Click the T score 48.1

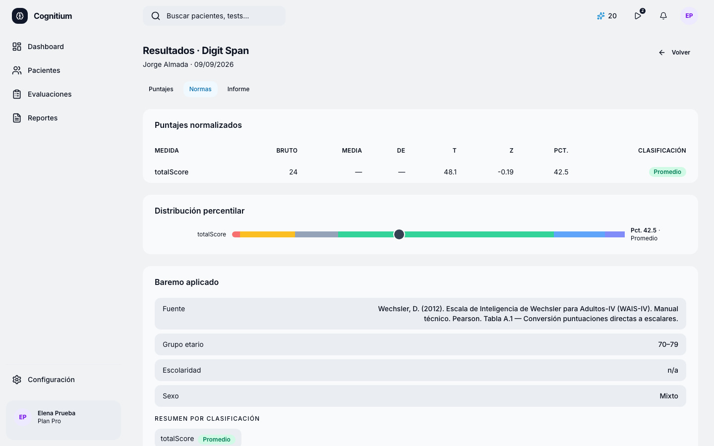(450, 172)
